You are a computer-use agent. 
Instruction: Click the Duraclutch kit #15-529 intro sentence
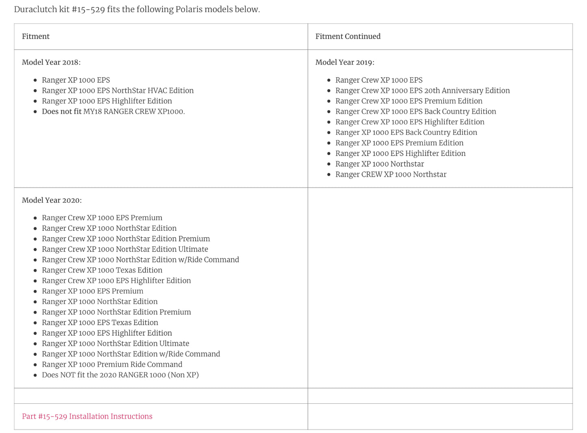pos(137,9)
